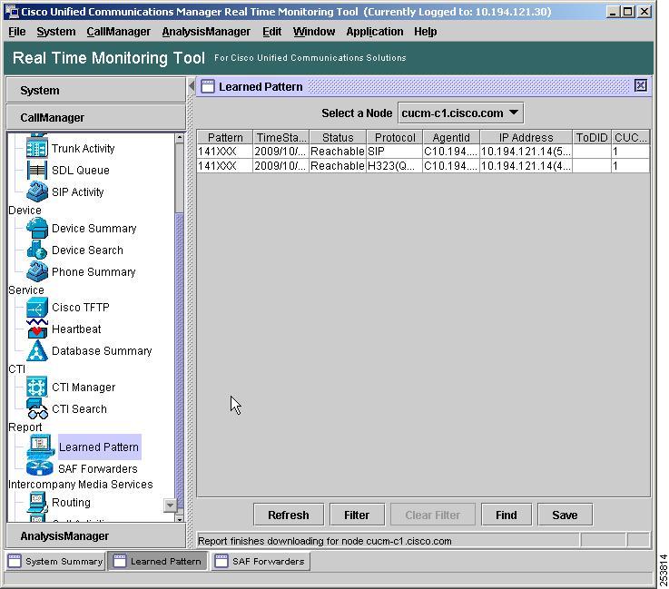Open the Edit menu
This screenshot has width=669, height=589.
coord(271,32)
